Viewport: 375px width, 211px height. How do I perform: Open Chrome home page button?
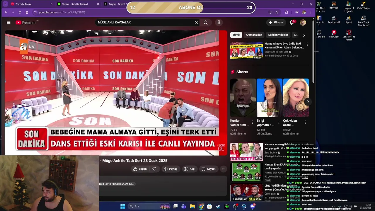pos(27,12)
